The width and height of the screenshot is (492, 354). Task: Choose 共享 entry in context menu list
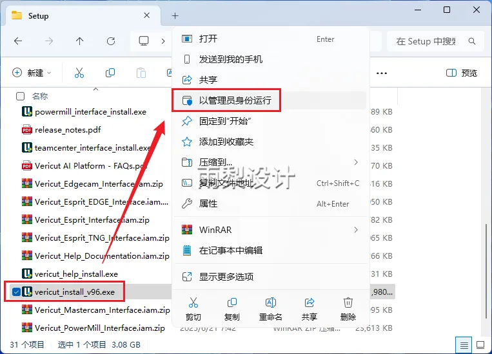pyautogui.click(x=270, y=80)
